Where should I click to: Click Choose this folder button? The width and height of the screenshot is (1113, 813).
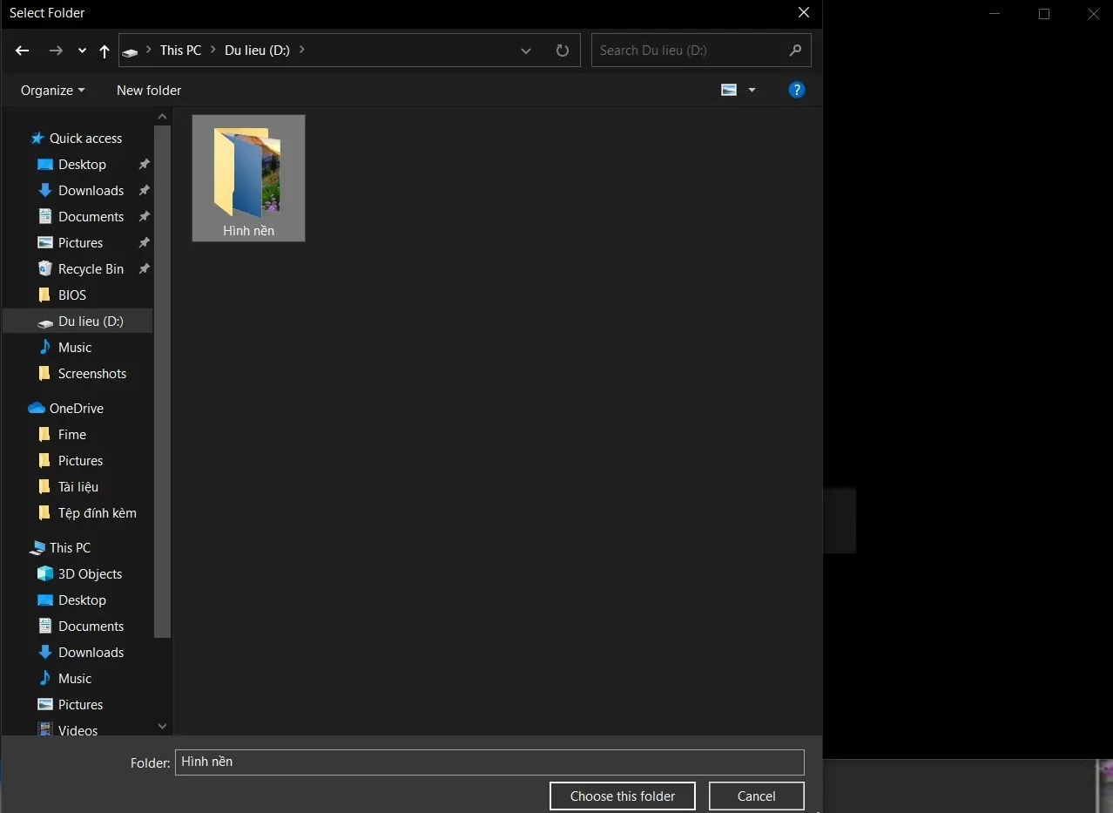tap(623, 796)
